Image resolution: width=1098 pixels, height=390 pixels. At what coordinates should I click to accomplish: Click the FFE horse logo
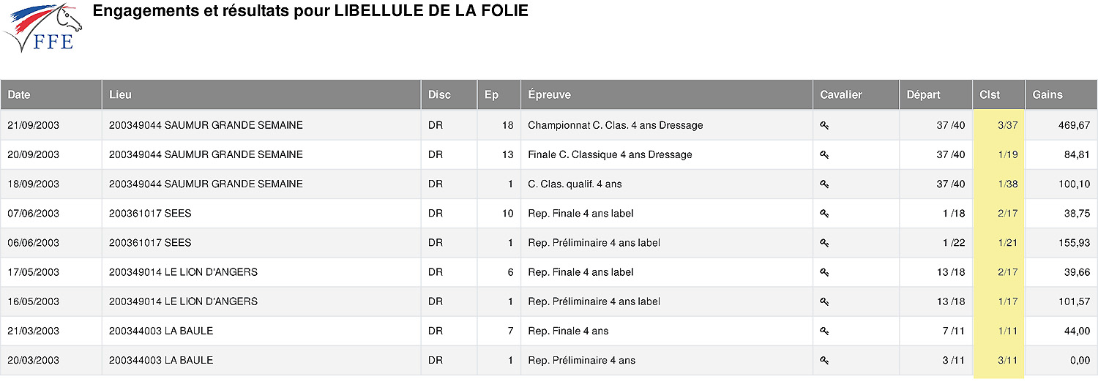[x=42, y=28]
